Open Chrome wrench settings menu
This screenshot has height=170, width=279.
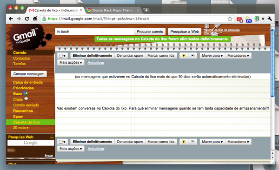[x=270, y=19]
